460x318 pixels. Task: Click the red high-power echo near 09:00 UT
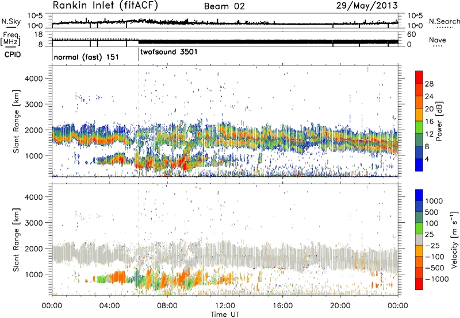click(184, 162)
